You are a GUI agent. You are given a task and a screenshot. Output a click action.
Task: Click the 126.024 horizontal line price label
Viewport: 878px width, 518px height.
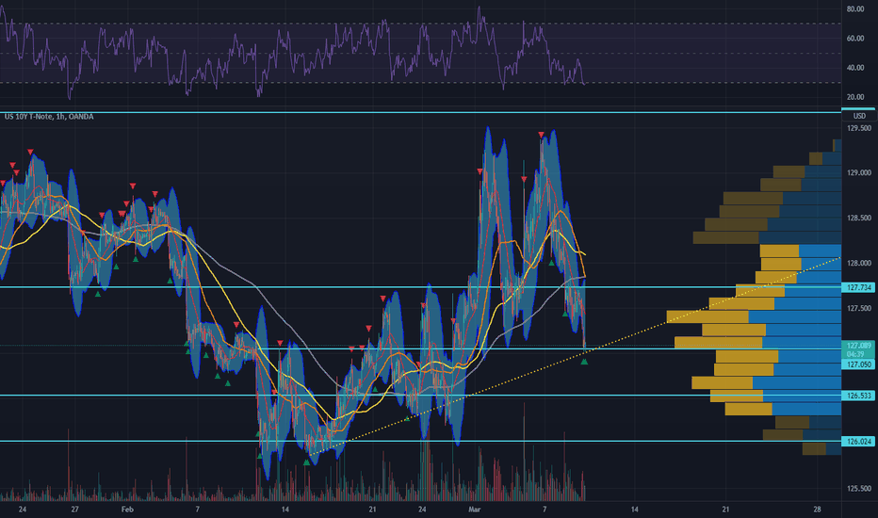coord(858,442)
